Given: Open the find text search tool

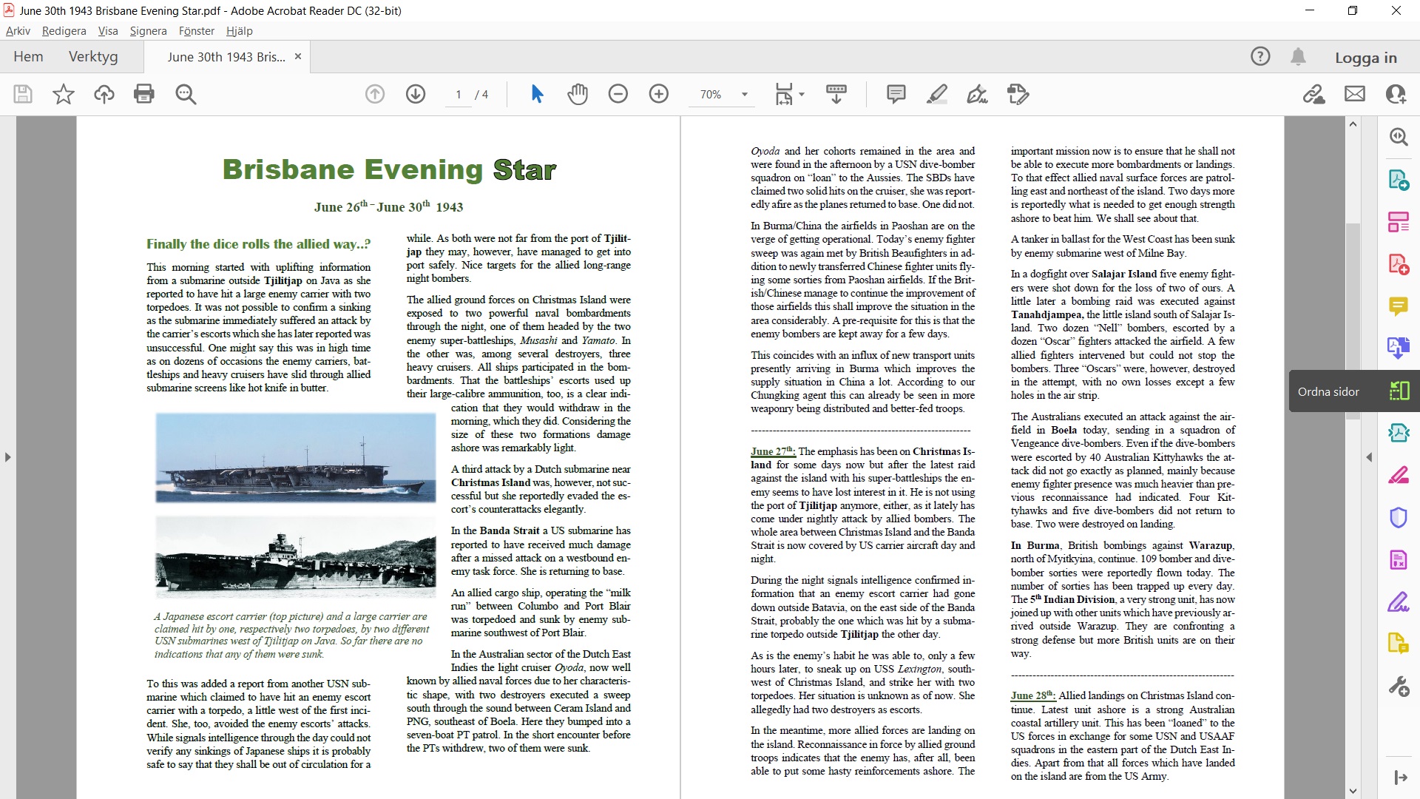Looking at the screenshot, I should coord(186,94).
